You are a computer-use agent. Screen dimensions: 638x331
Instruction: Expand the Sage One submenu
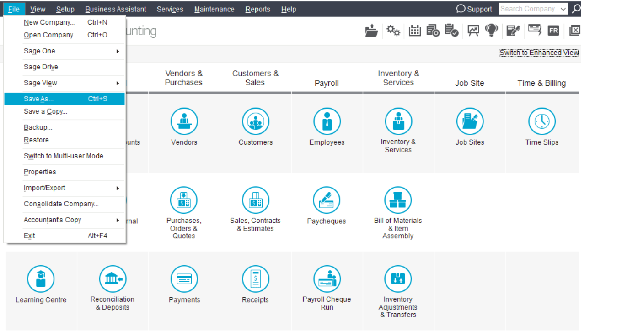point(64,51)
